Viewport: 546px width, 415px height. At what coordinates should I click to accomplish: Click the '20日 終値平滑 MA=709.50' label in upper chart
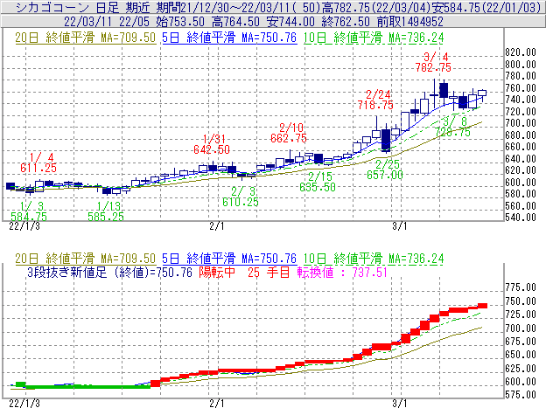(85, 38)
